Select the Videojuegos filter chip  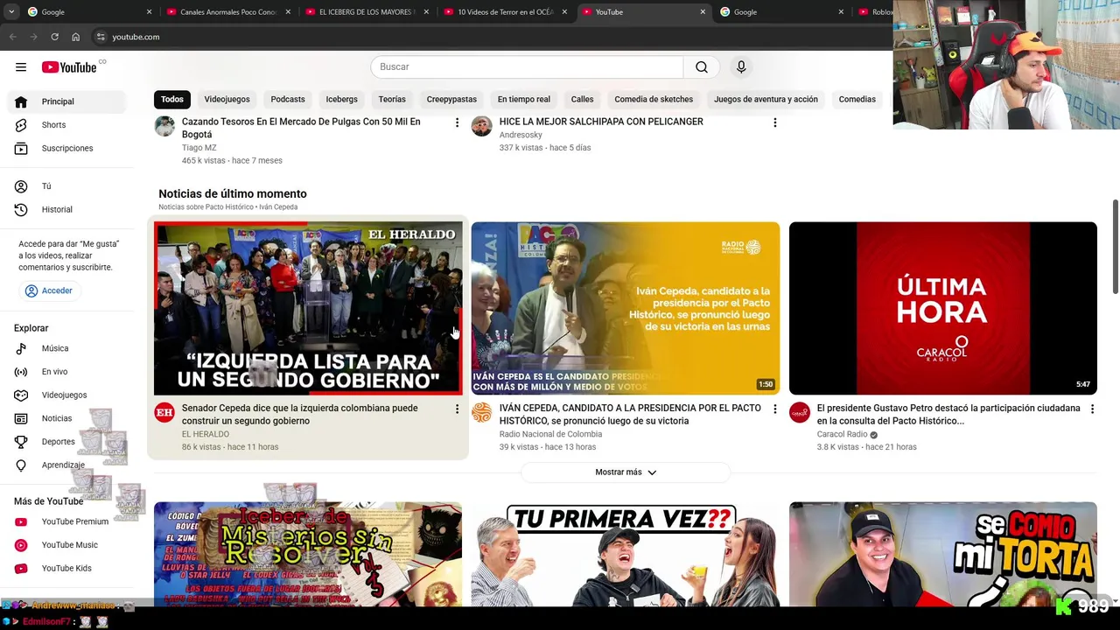click(227, 100)
